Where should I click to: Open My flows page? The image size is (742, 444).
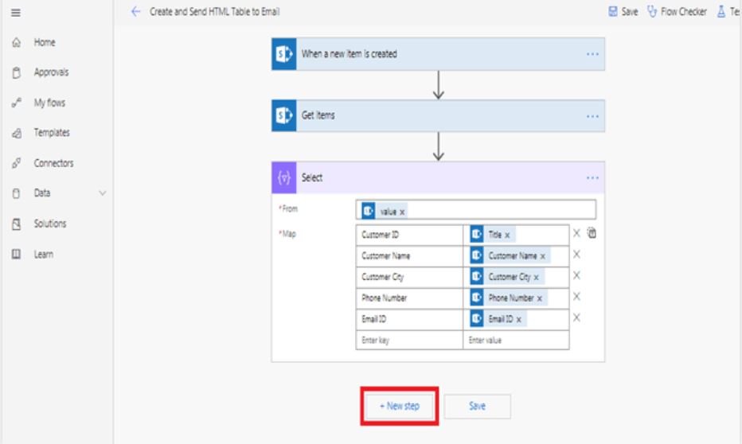pyautogui.click(x=49, y=103)
